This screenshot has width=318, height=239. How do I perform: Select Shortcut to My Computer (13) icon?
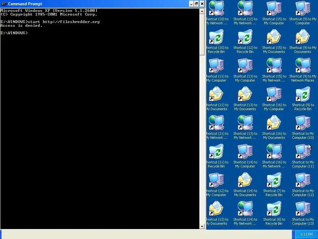[303, 209]
